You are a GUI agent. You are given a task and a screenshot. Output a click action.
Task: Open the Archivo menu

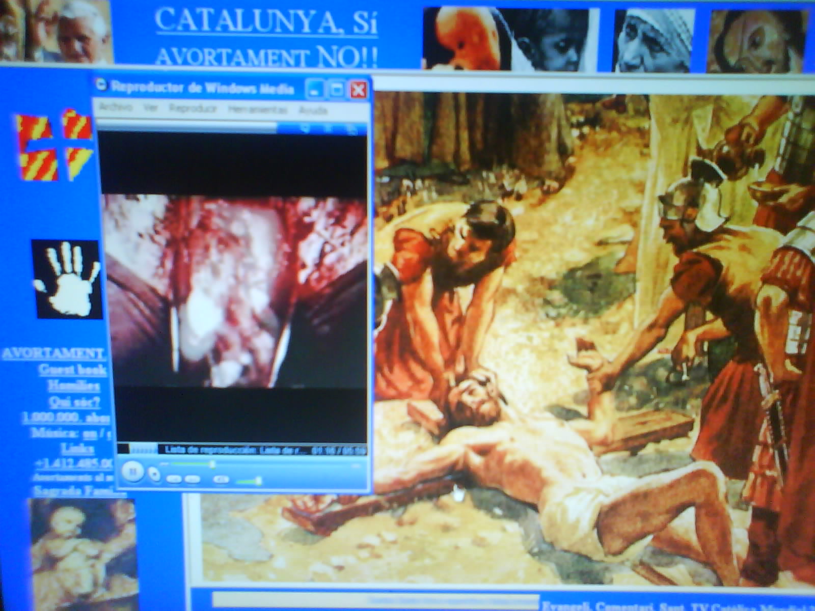[116, 107]
